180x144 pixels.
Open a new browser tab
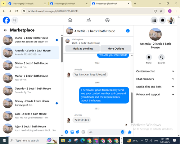coord(135,4)
